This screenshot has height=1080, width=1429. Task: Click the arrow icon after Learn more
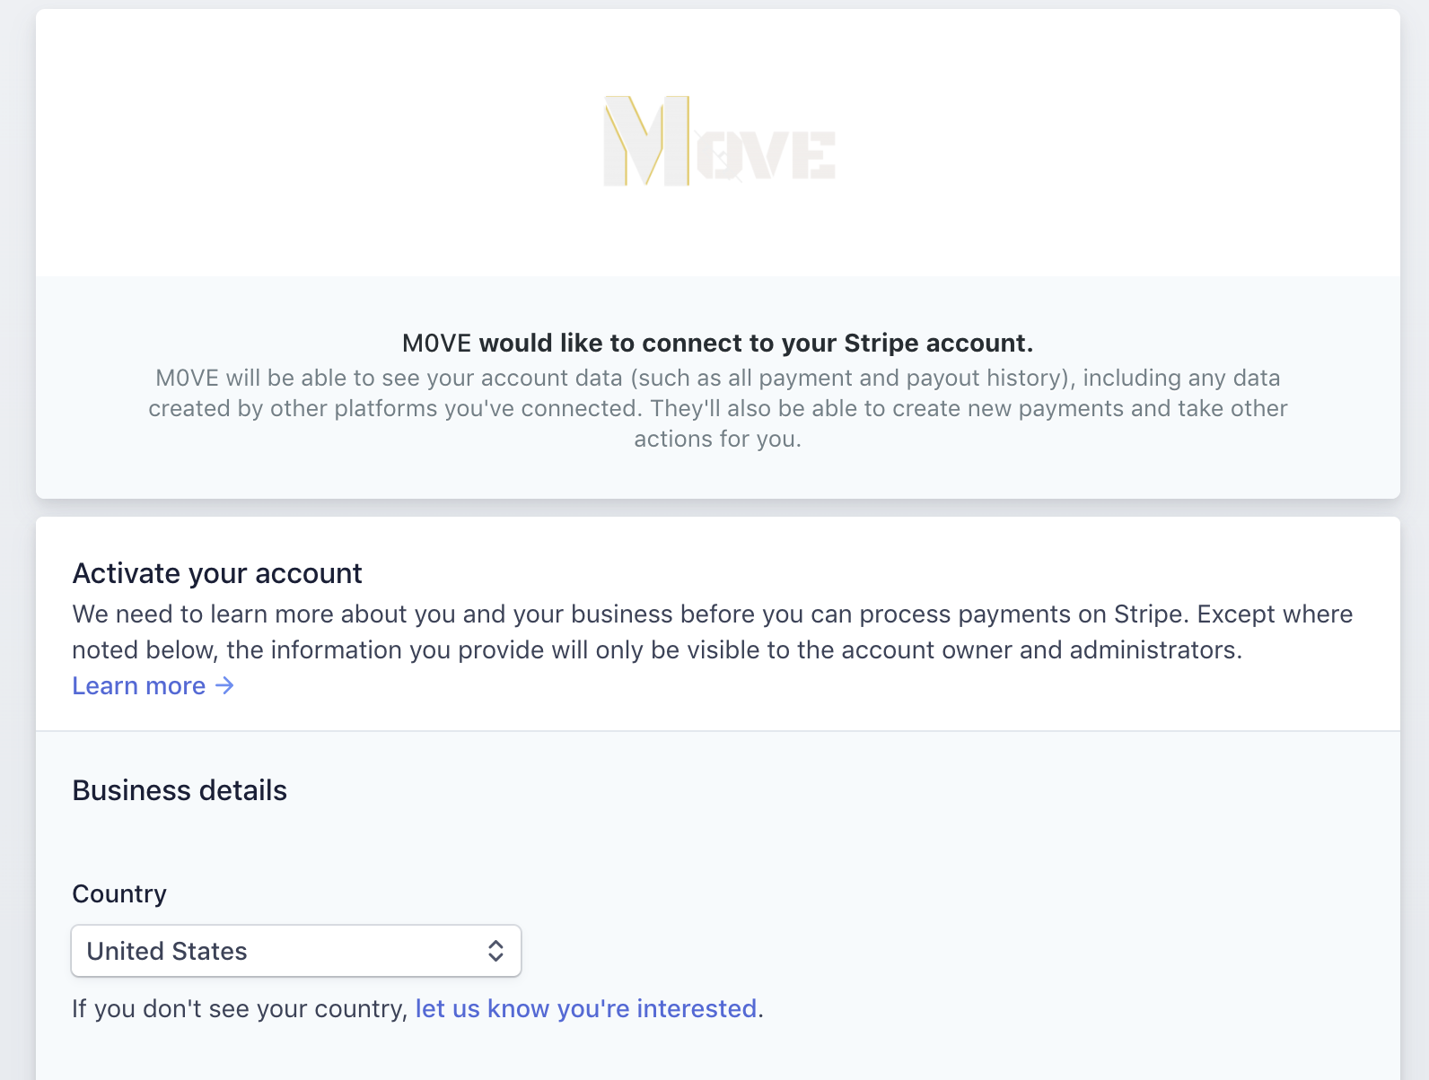[x=224, y=686]
